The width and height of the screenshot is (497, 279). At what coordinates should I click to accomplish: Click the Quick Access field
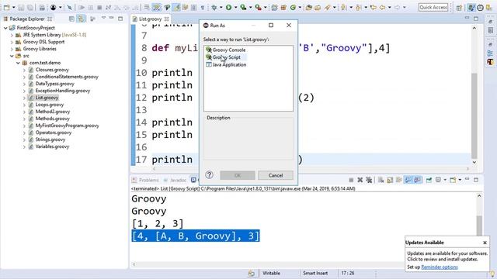(433, 7)
